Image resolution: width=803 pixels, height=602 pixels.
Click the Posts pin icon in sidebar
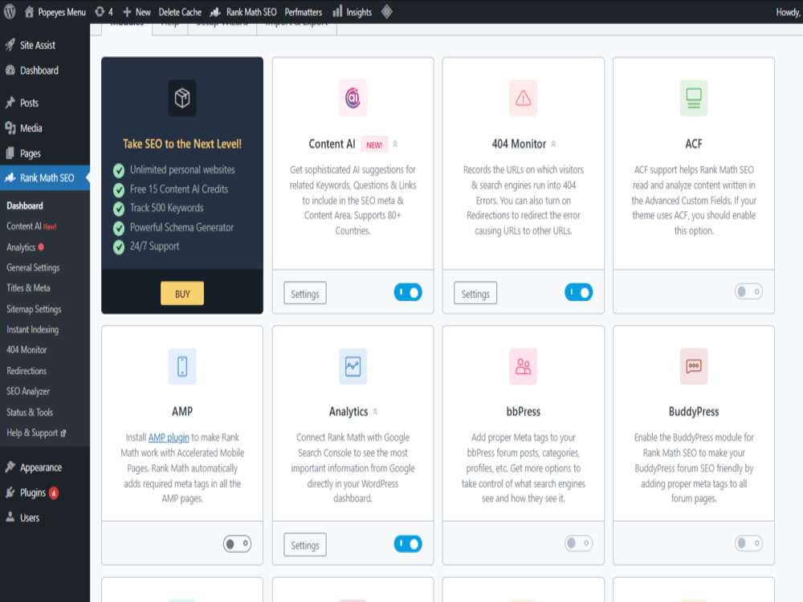coord(10,103)
